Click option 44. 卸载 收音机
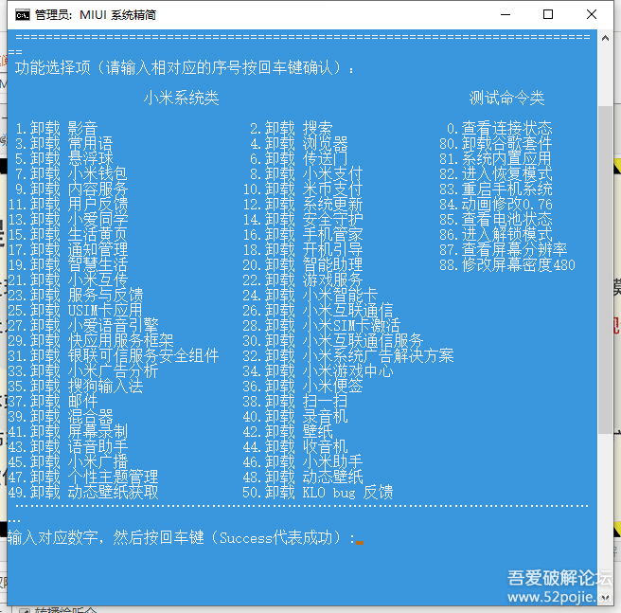This screenshot has height=613, width=621. tap(295, 446)
